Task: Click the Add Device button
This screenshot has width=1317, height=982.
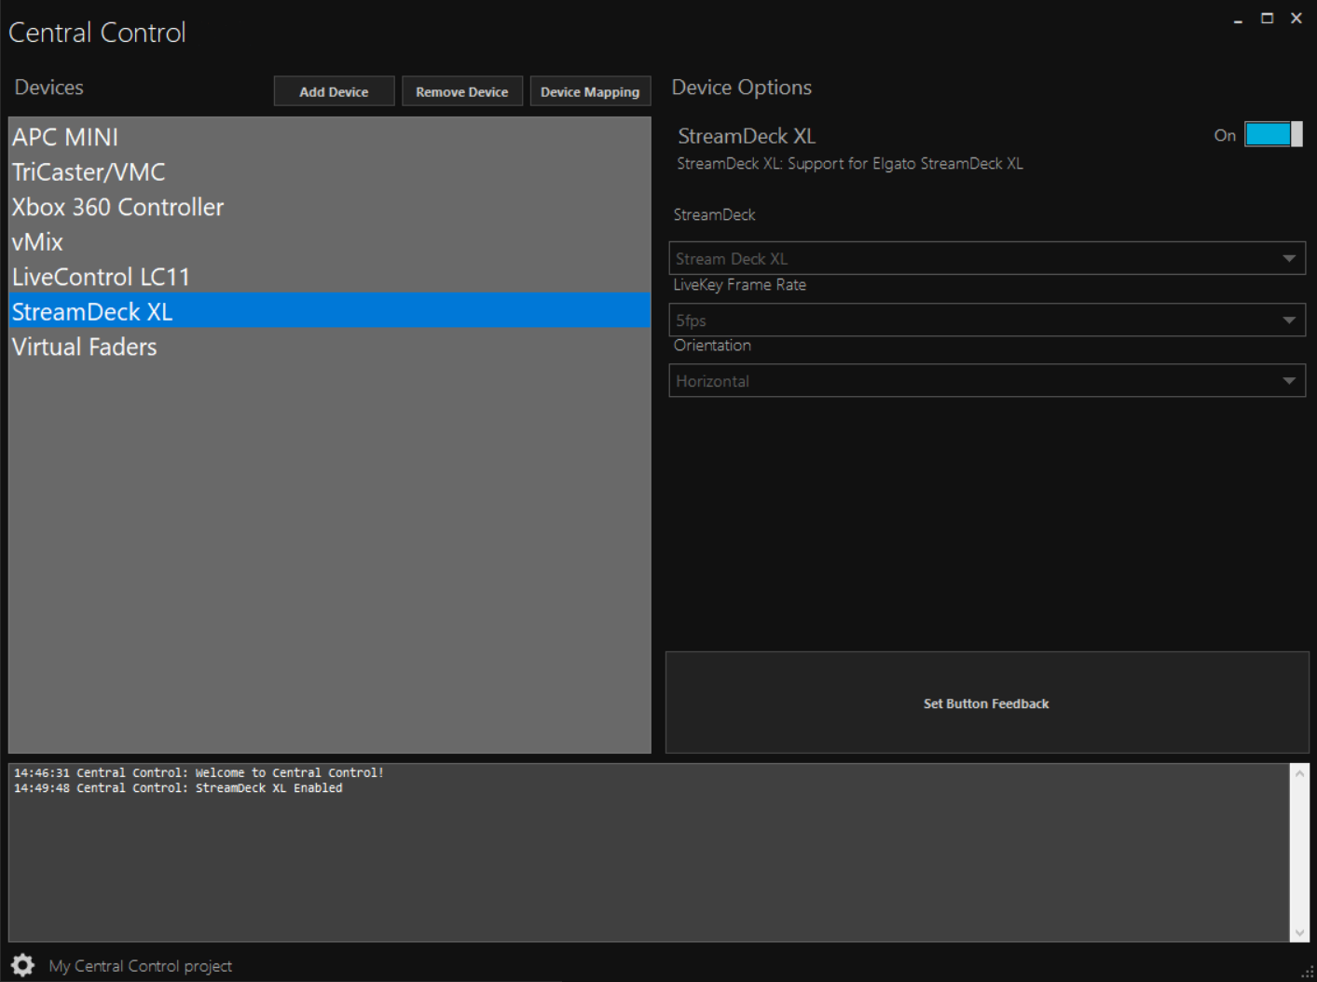Action: pyautogui.click(x=334, y=91)
